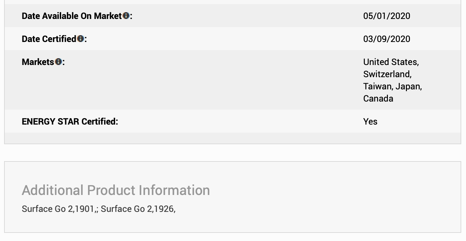Screen dimensions: 466x241
Task: Click the empty gray strip below ENERGY STAR row
Action: pos(233,138)
